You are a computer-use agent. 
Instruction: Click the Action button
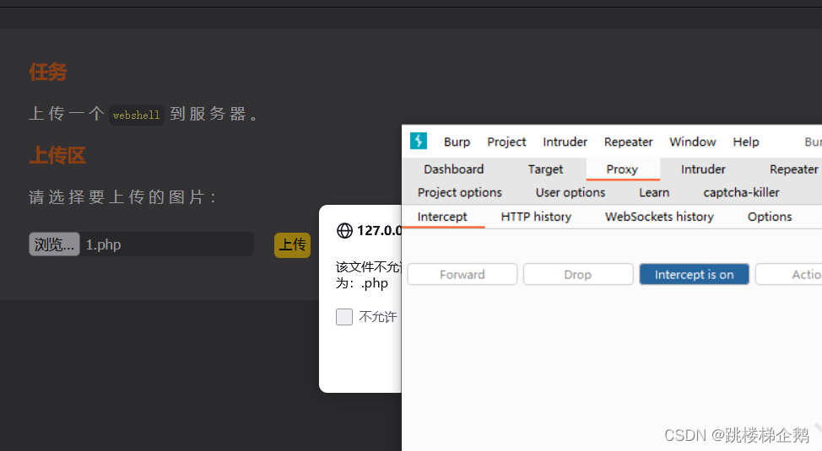(788, 275)
